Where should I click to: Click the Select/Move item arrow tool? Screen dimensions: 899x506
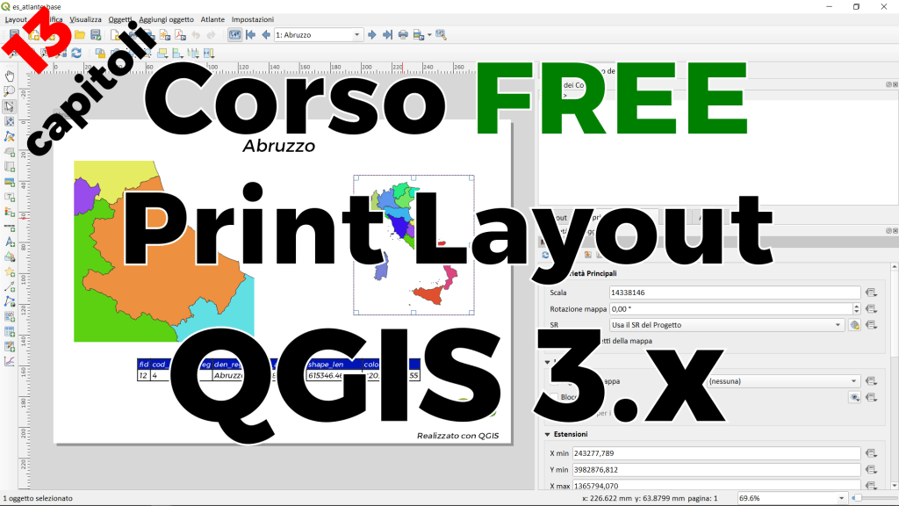click(x=10, y=106)
